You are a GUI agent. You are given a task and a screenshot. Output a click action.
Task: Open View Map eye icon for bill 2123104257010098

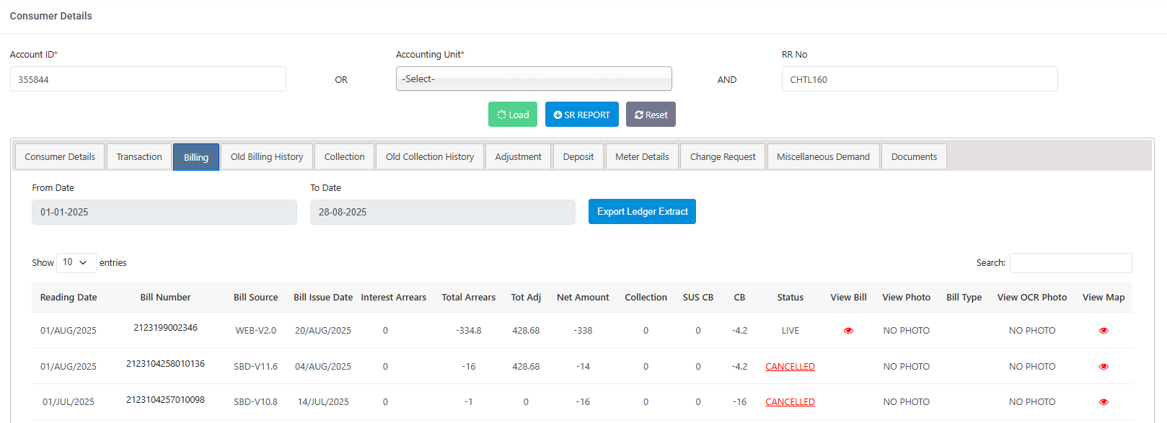click(x=1103, y=402)
